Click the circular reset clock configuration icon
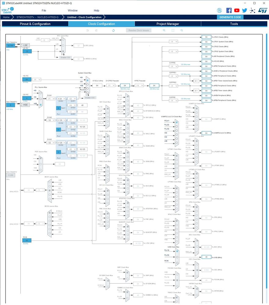Image resolution: width=269 pixels, height=305 pixels. click(x=113, y=30)
